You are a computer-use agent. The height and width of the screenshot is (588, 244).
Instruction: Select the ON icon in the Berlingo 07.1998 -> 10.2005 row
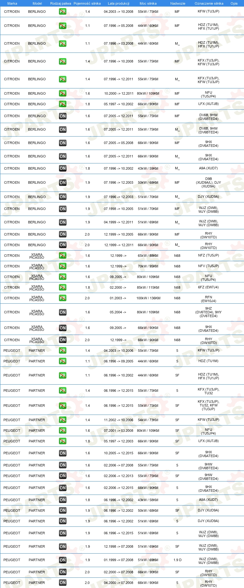tap(63, 209)
